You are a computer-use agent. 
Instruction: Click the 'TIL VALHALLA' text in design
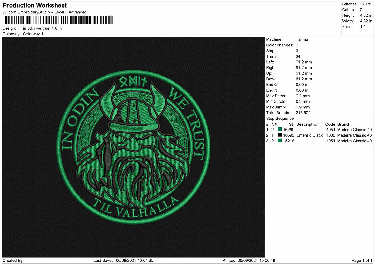136,208
